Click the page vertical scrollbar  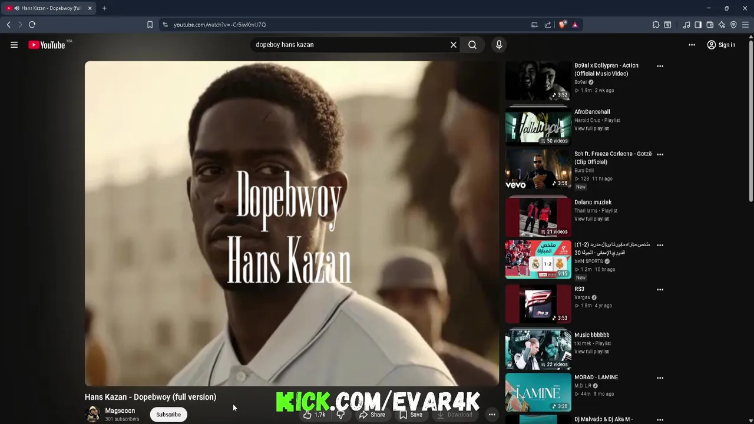750,122
